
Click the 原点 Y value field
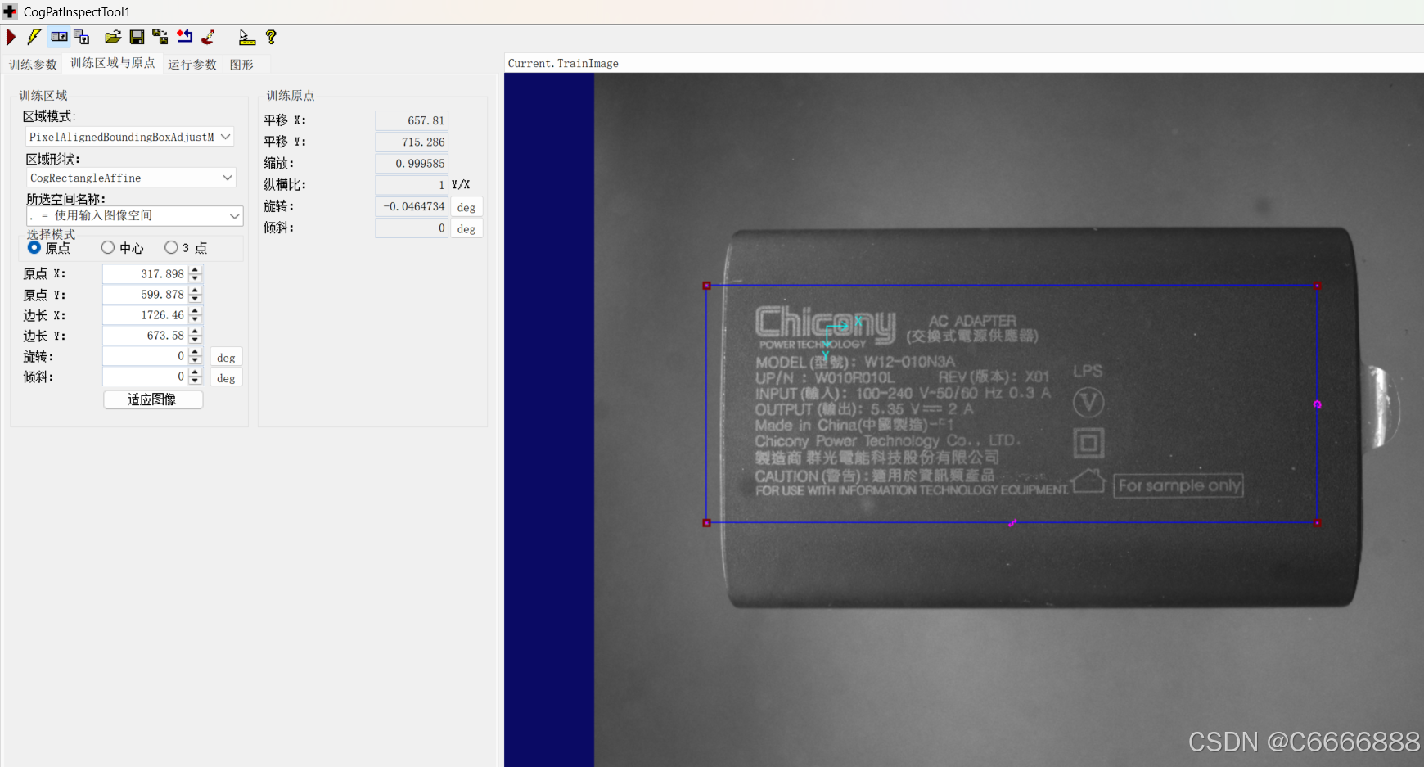[x=146, y=294]
